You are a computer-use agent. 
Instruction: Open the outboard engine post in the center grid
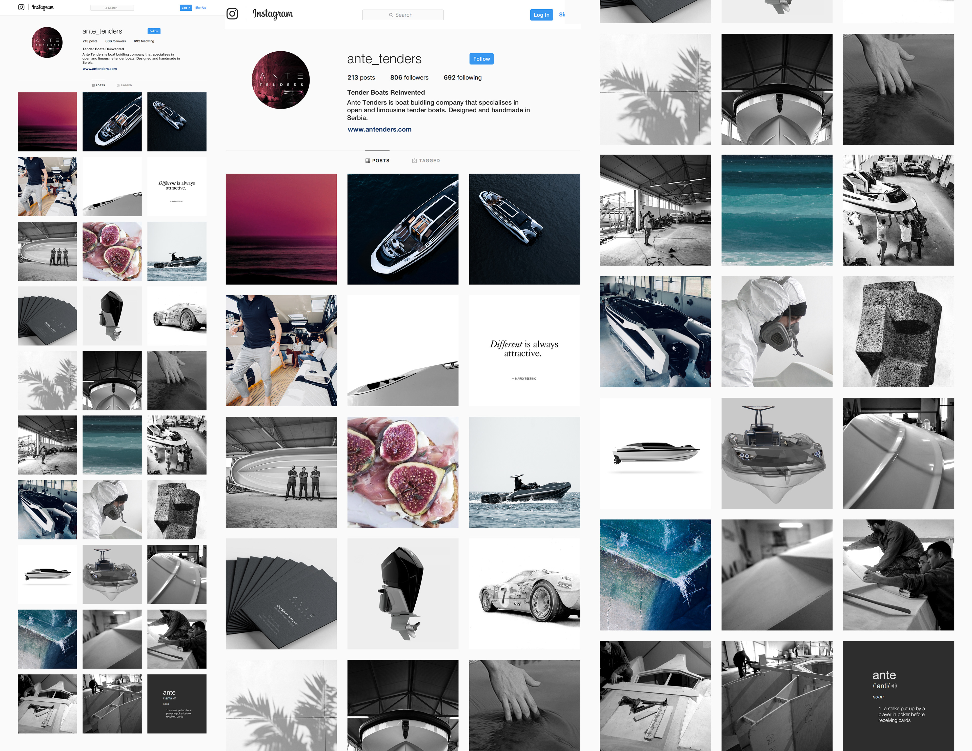(403, 594)
